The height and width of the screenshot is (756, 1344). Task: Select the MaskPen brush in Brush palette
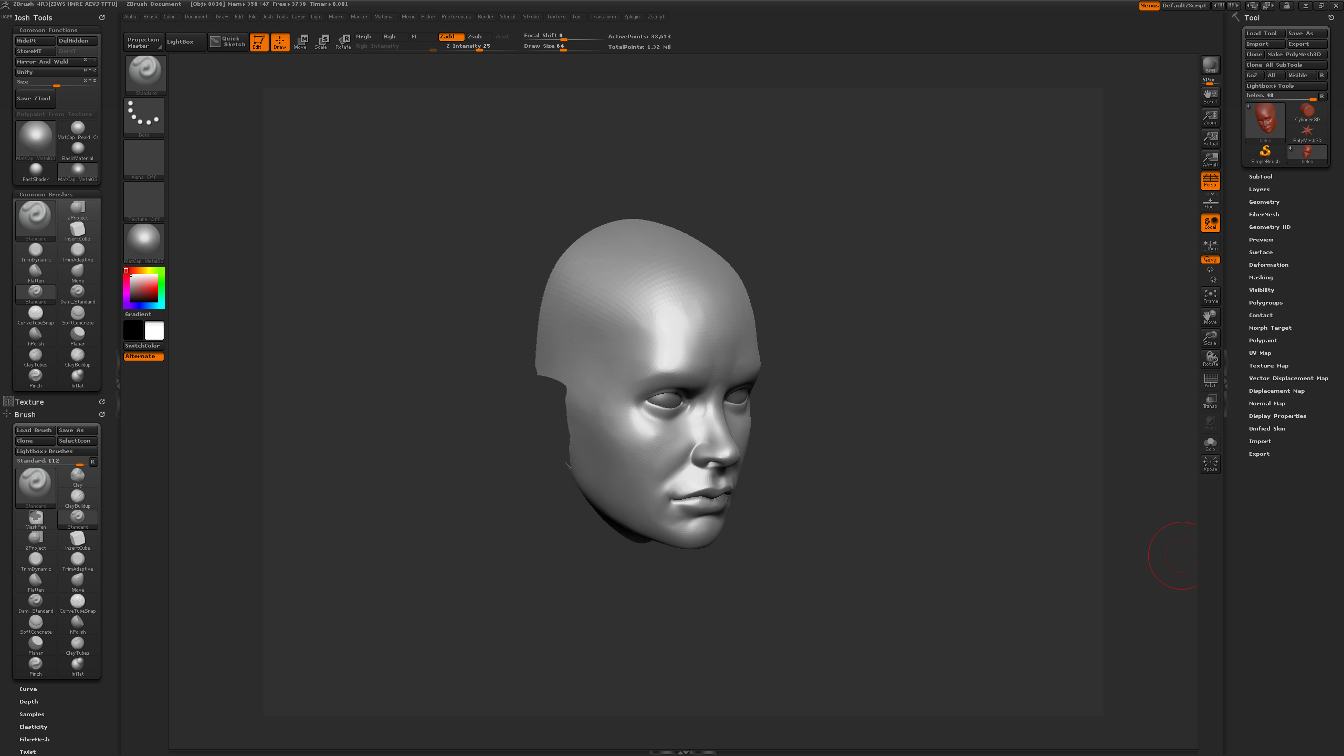click(36, 520)
